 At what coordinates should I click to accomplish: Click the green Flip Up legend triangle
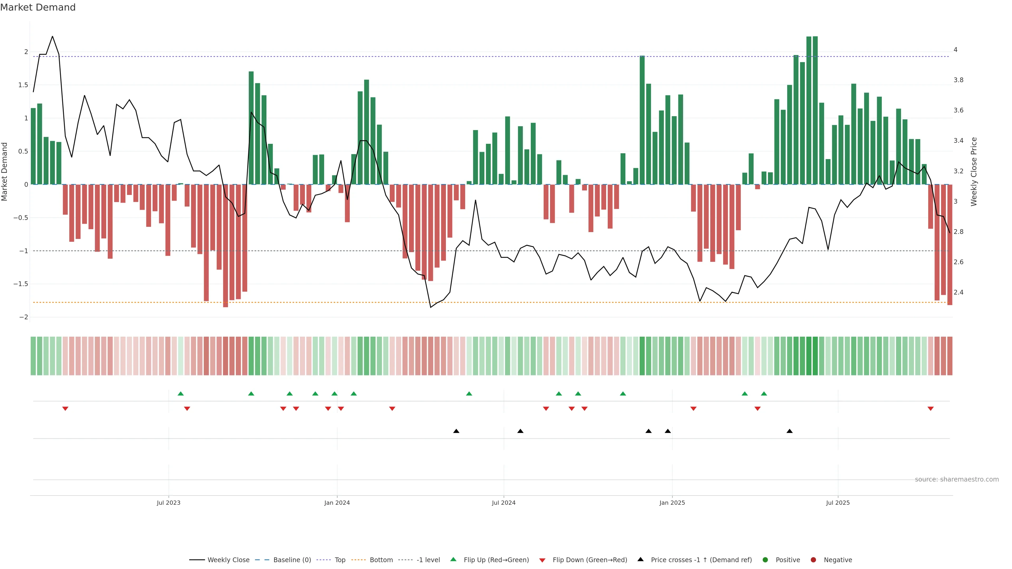453,560
